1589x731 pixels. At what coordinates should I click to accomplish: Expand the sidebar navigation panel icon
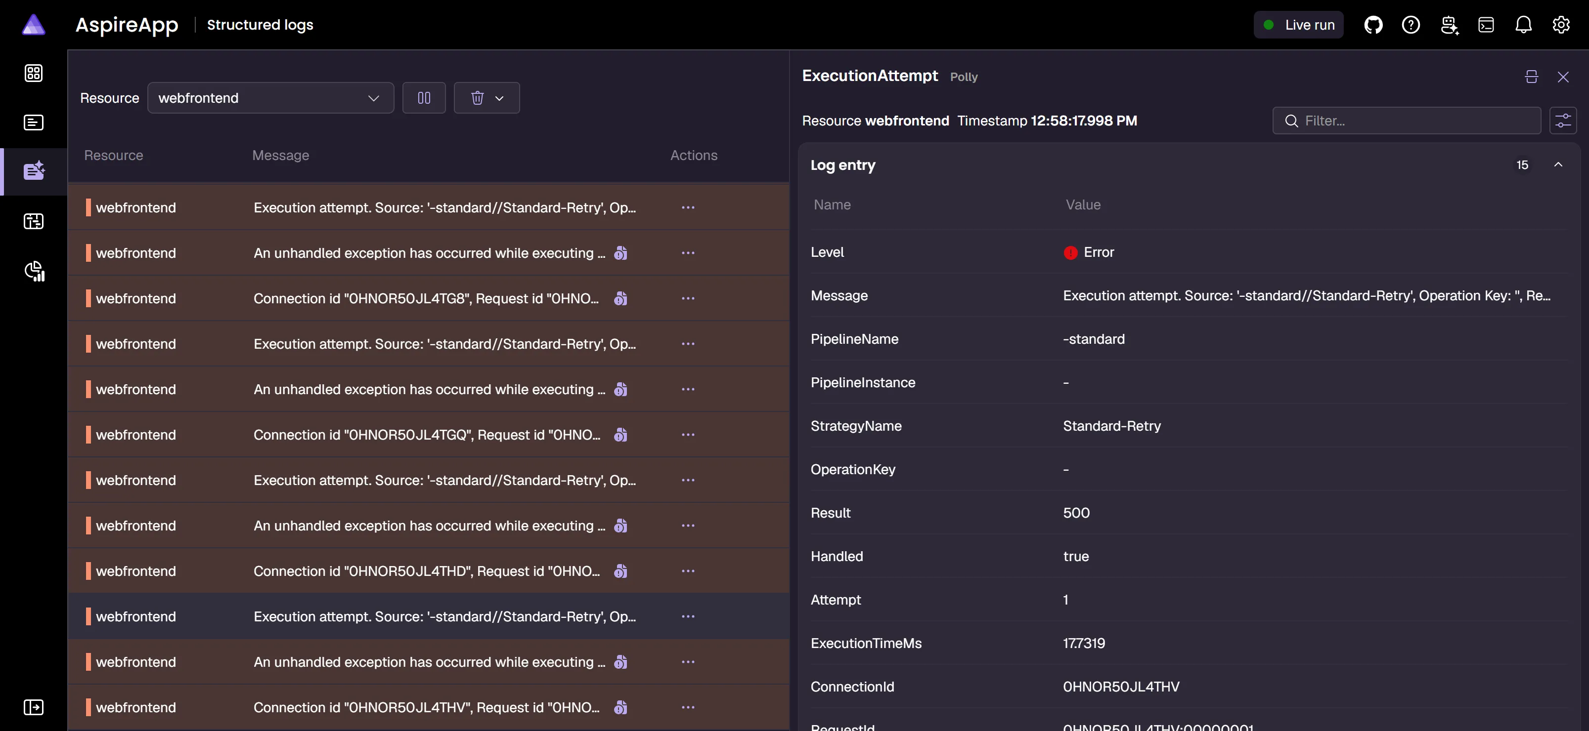(33, 707)
